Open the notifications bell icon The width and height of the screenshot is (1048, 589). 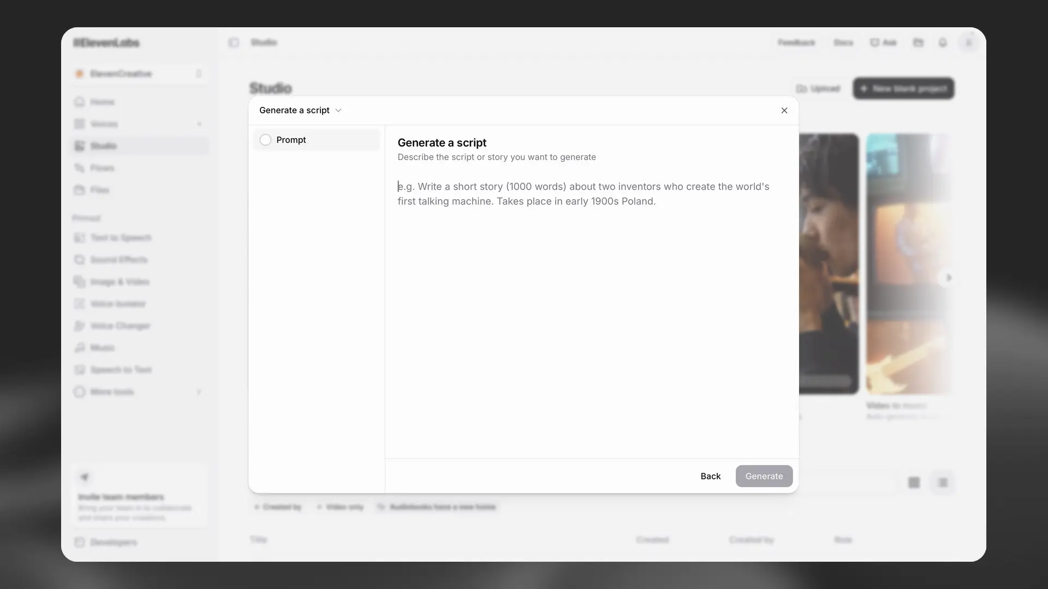943,43
